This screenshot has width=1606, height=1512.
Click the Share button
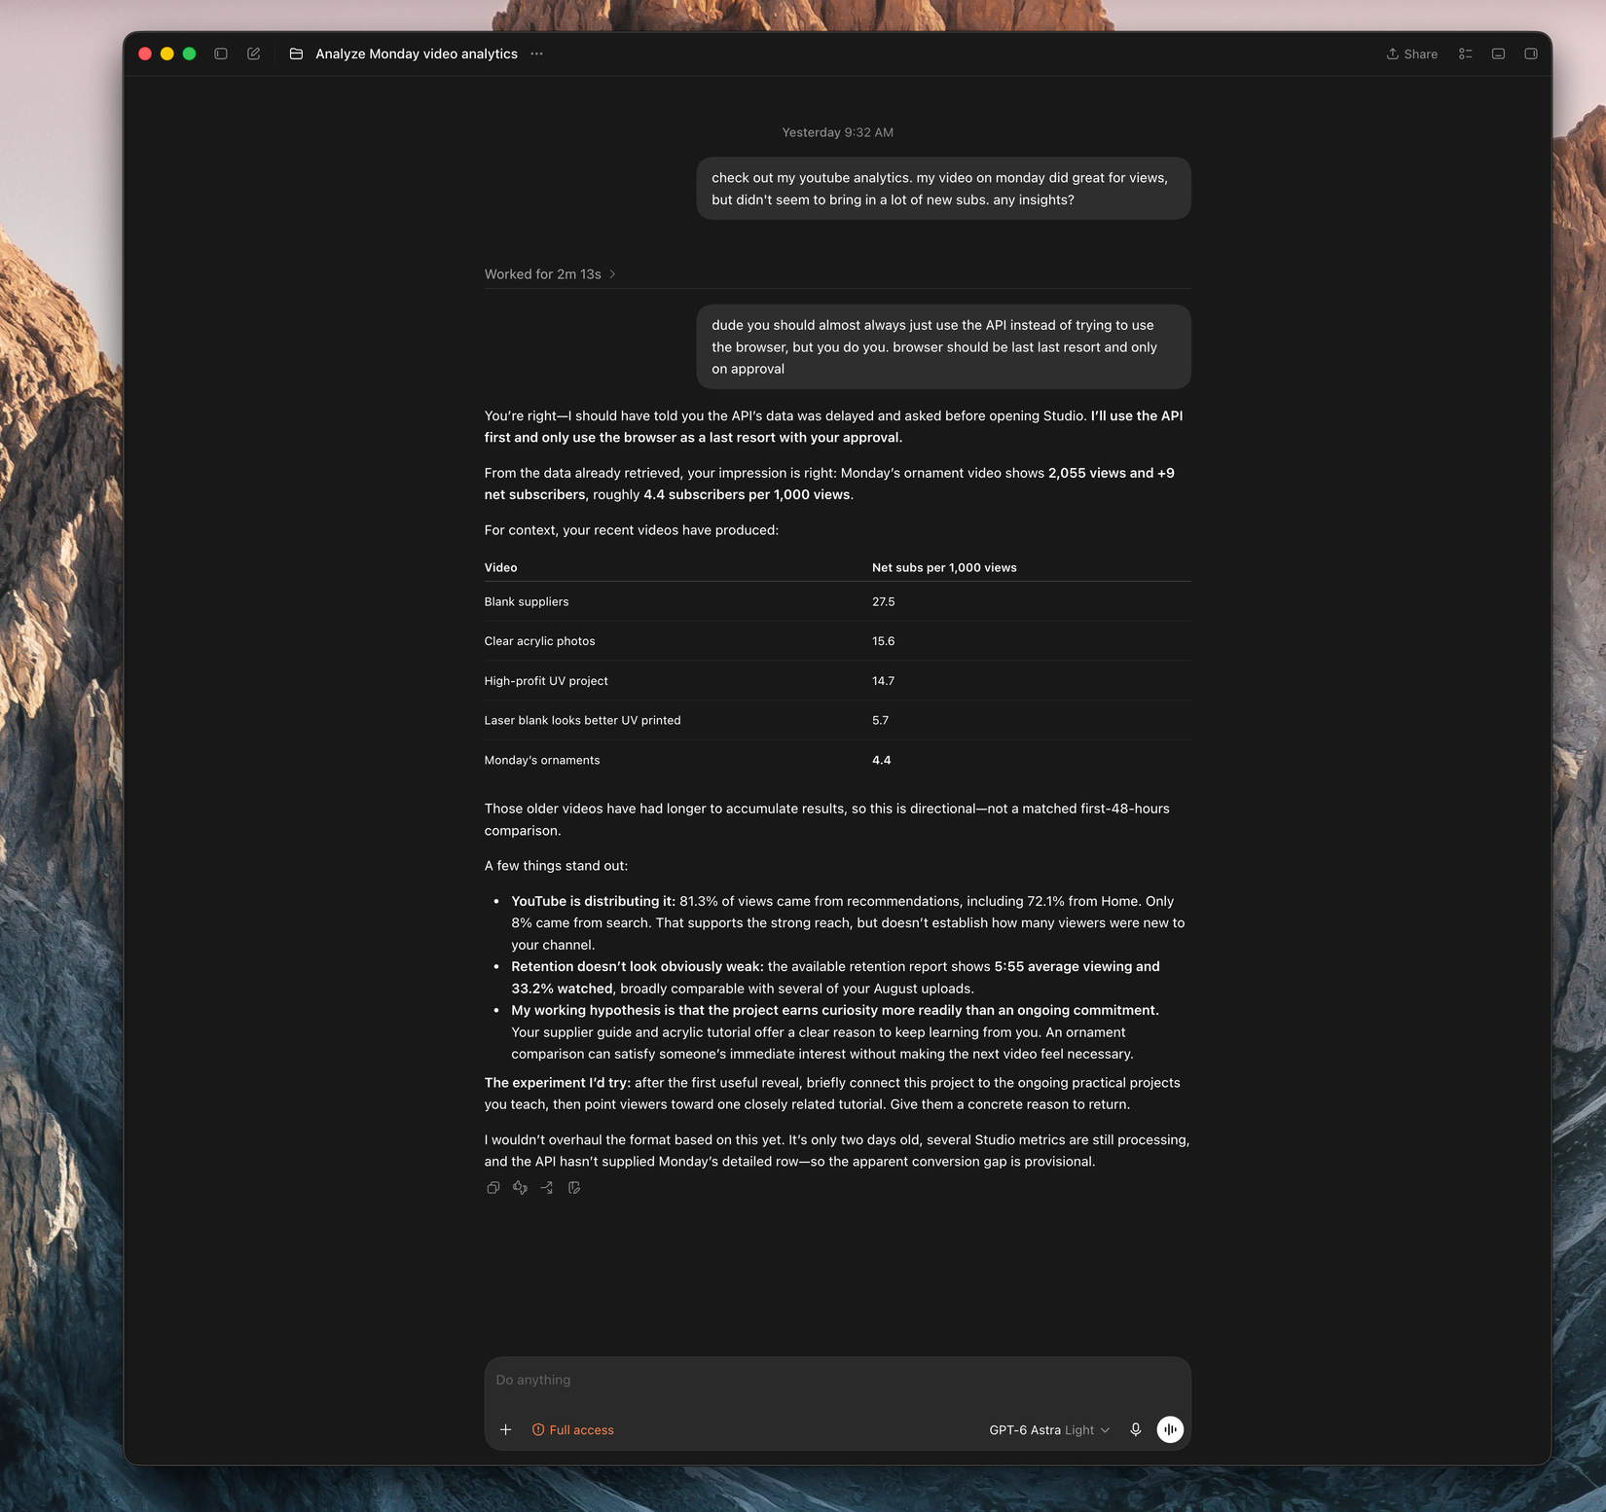coord(1411,54)
